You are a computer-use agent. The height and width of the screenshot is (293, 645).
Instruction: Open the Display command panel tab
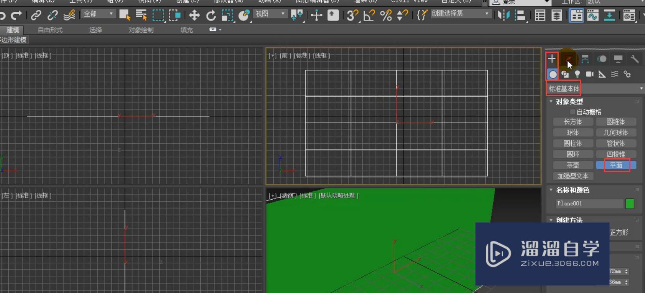[x=618, y=59]
